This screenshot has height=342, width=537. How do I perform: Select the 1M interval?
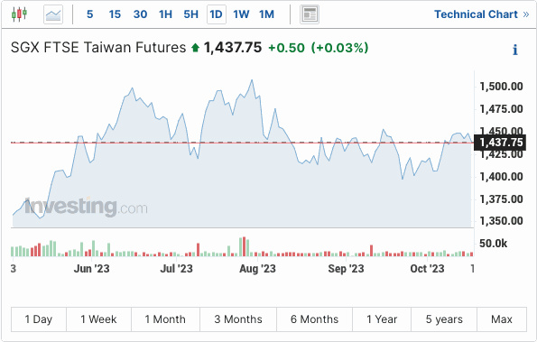[x=266, y=14]
